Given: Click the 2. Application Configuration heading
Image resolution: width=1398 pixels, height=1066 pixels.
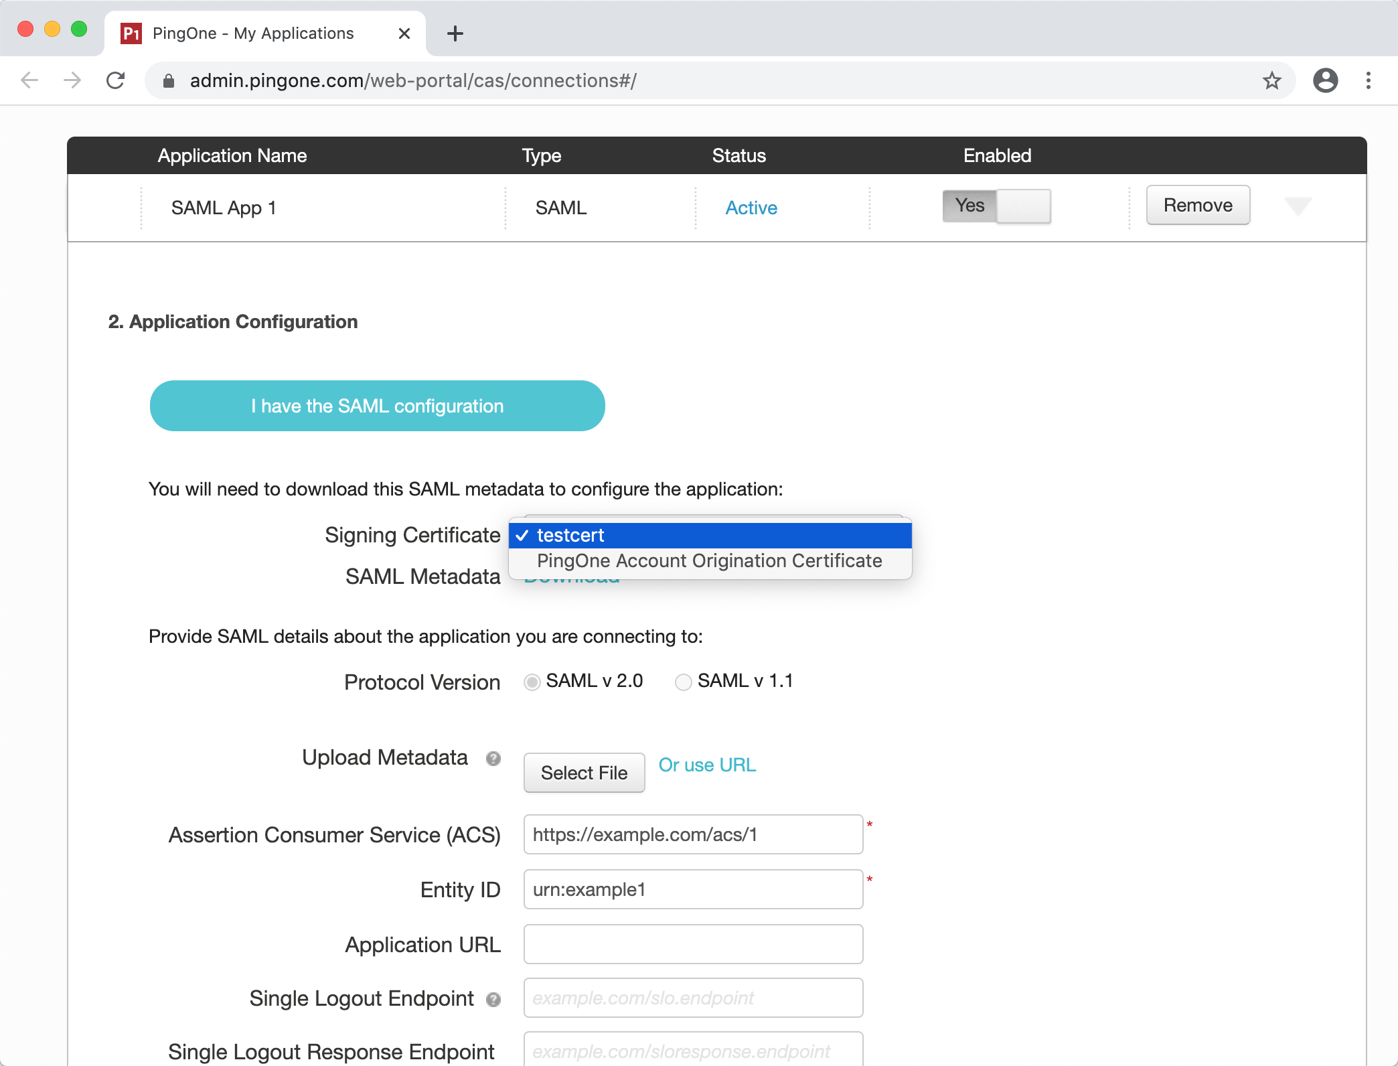Looking at the screenshot, I should tap(233, 322).
